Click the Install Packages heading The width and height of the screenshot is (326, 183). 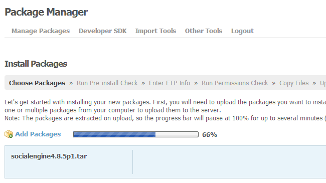(x=36, y=64)
